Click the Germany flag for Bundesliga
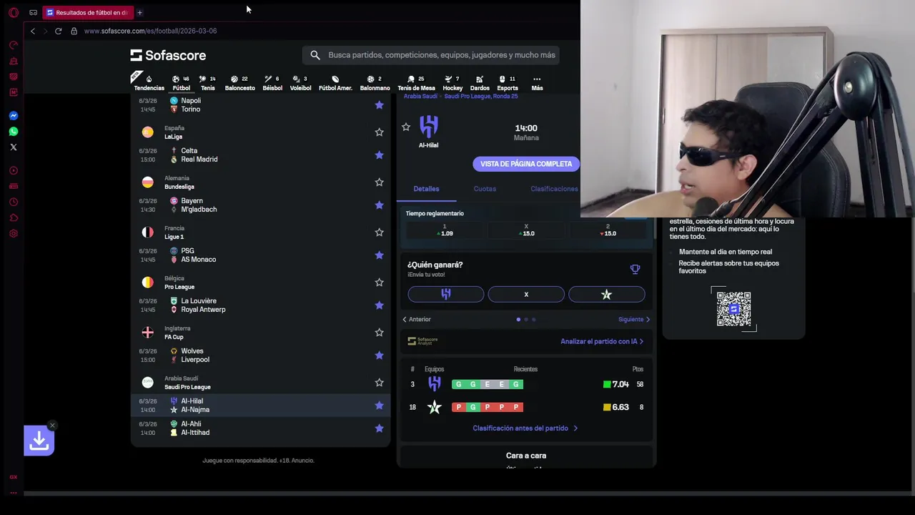The image size is (915, 515). (x=147, y=182)
